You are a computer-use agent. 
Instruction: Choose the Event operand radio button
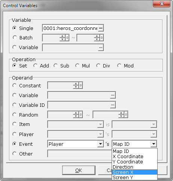[15, 144]
